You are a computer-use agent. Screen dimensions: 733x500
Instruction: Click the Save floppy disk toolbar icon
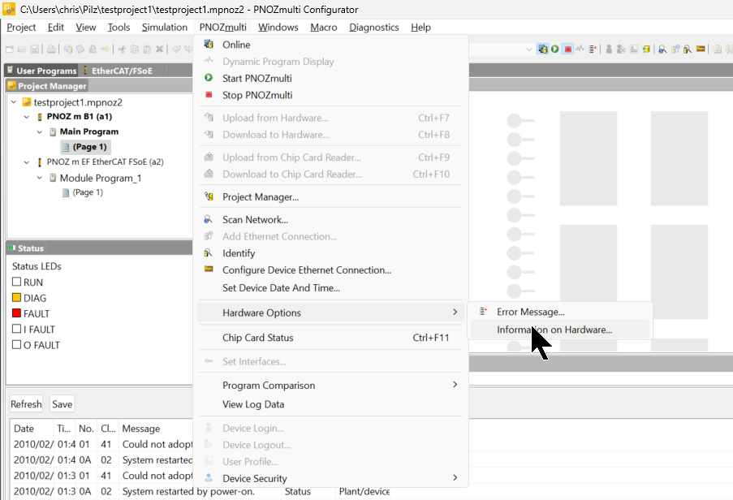(x=34, y=49)
